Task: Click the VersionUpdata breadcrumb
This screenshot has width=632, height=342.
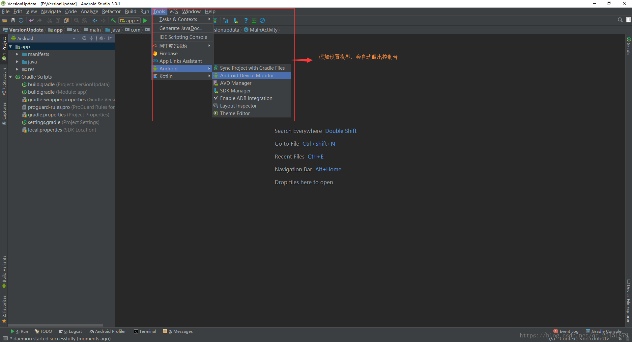Action: 23,30
